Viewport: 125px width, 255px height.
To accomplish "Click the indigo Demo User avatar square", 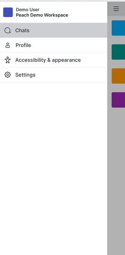I will 8,12.
